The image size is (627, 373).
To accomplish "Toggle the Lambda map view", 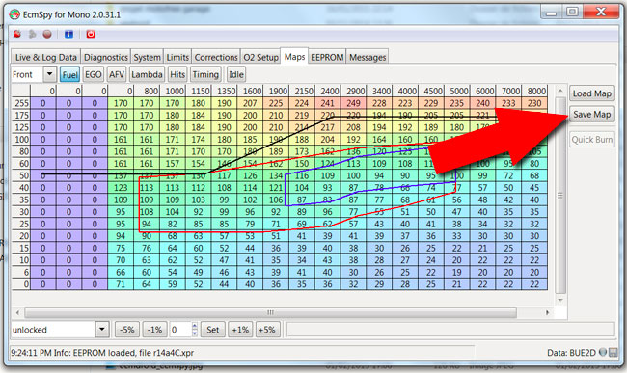I will (x=147, y=74).
